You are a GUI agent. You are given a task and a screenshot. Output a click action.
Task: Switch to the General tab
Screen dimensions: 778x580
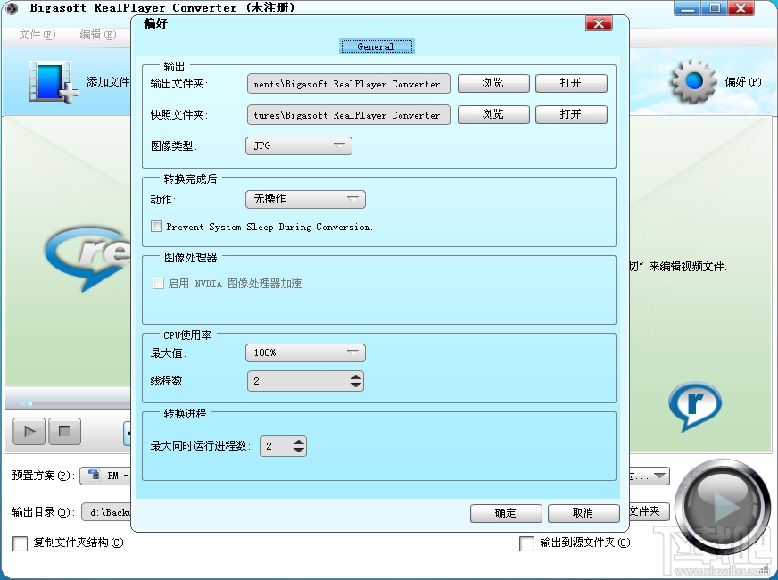coord(377,46)
